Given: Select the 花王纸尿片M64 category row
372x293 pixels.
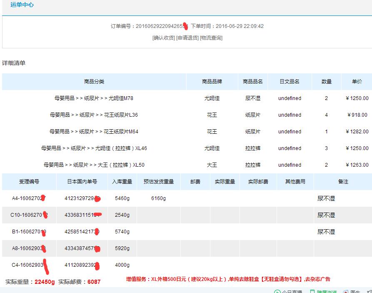Looking at the screenshot, I should [x=94, y=132].
